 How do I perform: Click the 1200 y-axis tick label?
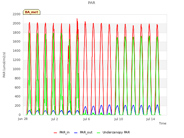click(17, 60)
